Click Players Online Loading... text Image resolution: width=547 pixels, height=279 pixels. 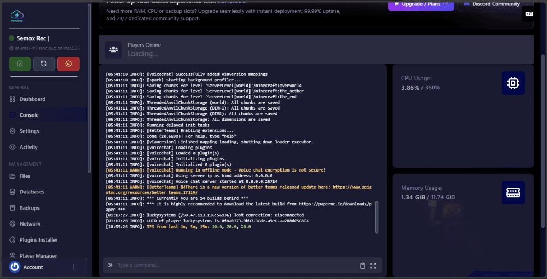pyautogui.click(x=143, y=54)
